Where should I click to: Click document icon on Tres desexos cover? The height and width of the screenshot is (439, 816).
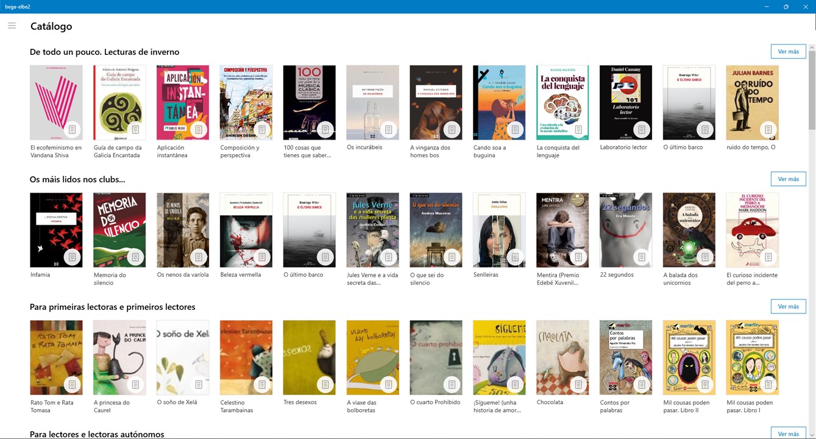pyautogui.click(x=325, y=385)
